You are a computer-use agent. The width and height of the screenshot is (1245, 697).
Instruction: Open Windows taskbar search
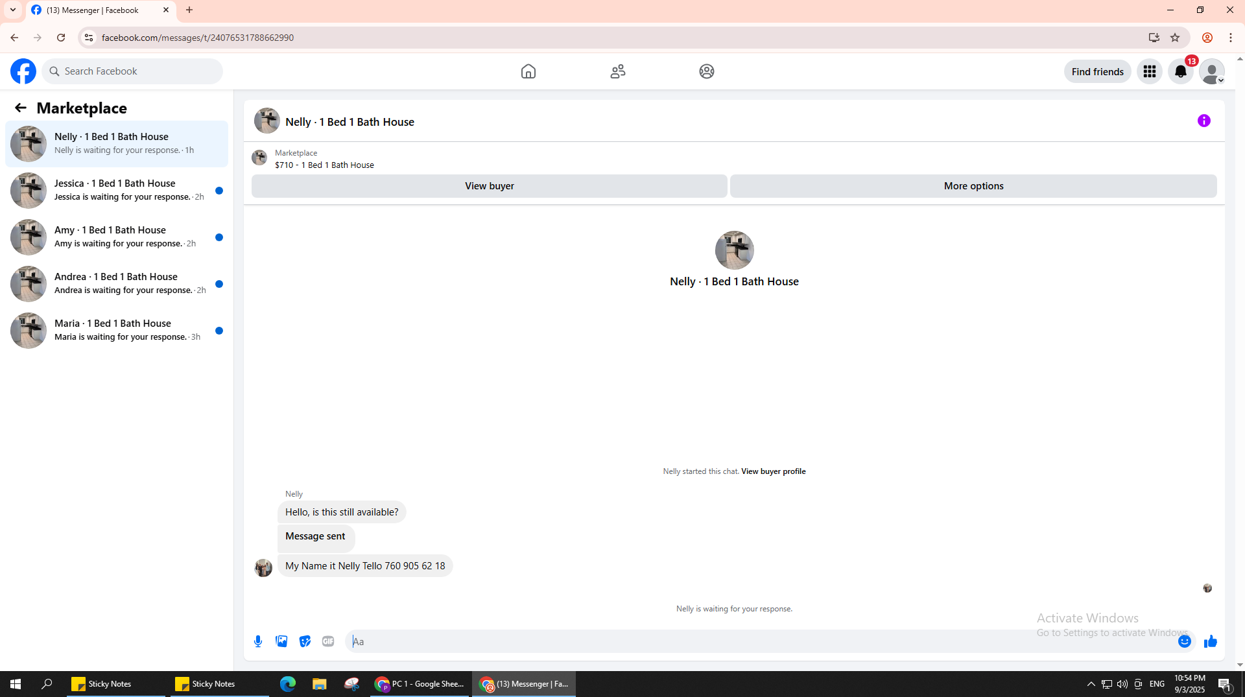(x=47, y=684)
